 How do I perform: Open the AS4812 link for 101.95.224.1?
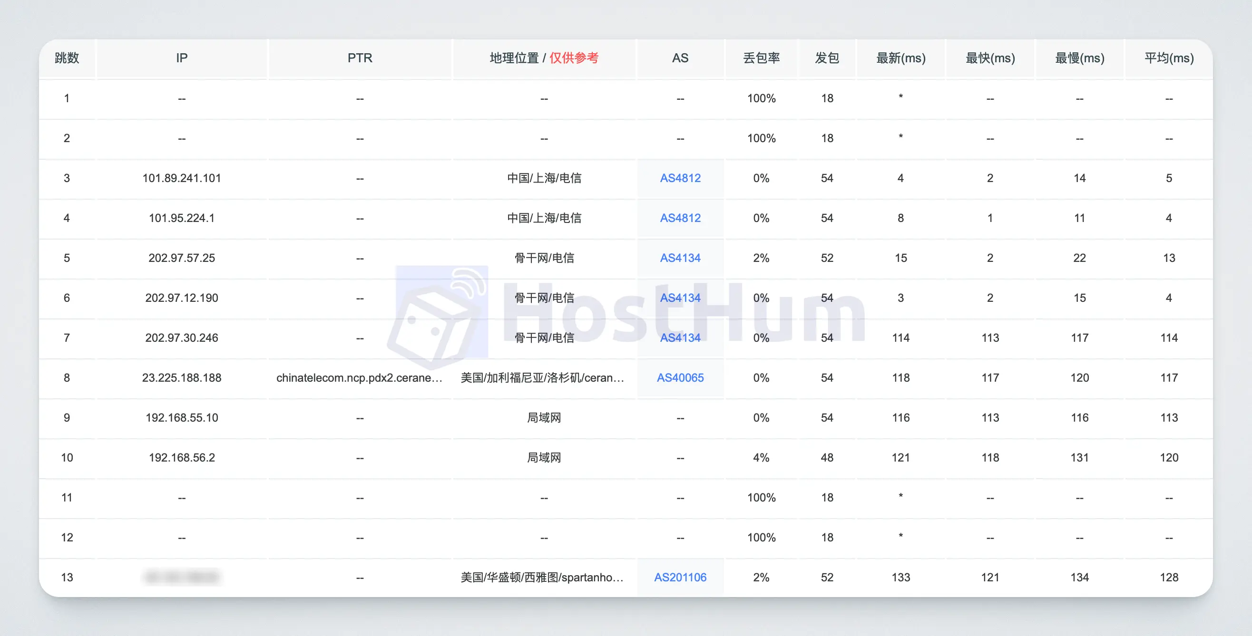click(680, 218)
